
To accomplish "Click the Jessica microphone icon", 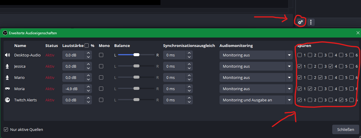I will click(7, 66).
